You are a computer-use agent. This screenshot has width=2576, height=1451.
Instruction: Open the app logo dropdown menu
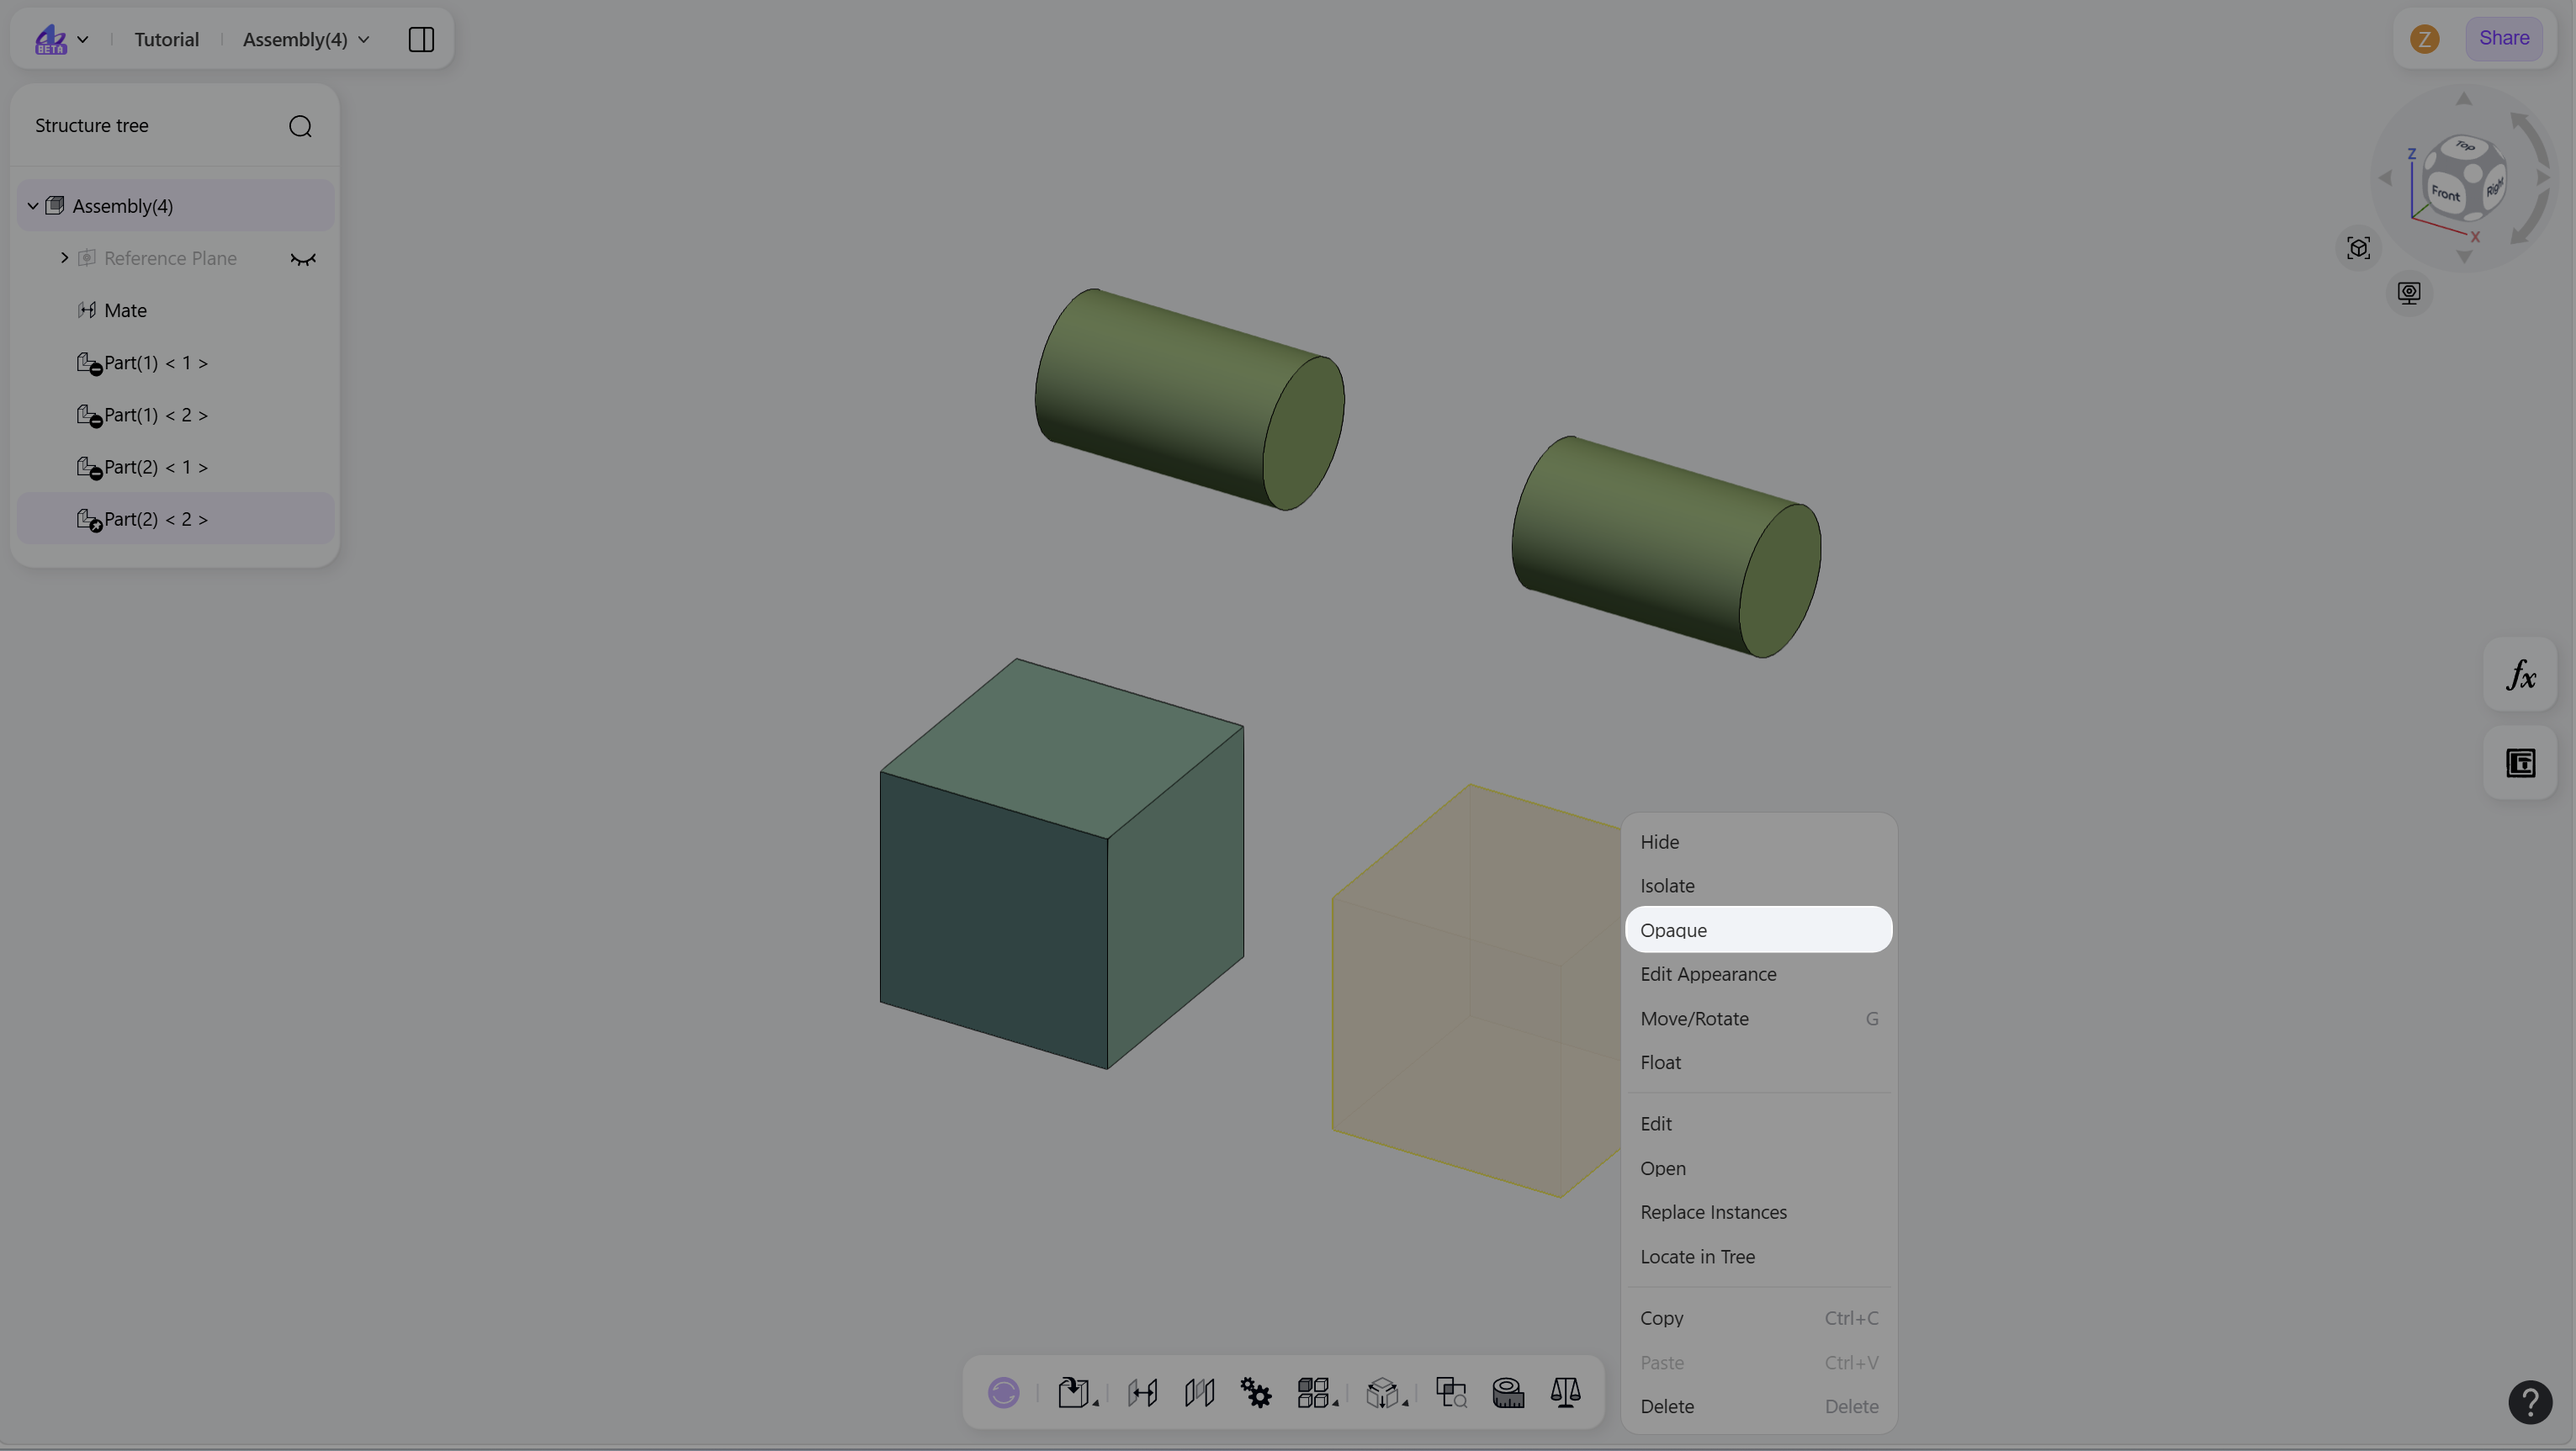point(61,39)
